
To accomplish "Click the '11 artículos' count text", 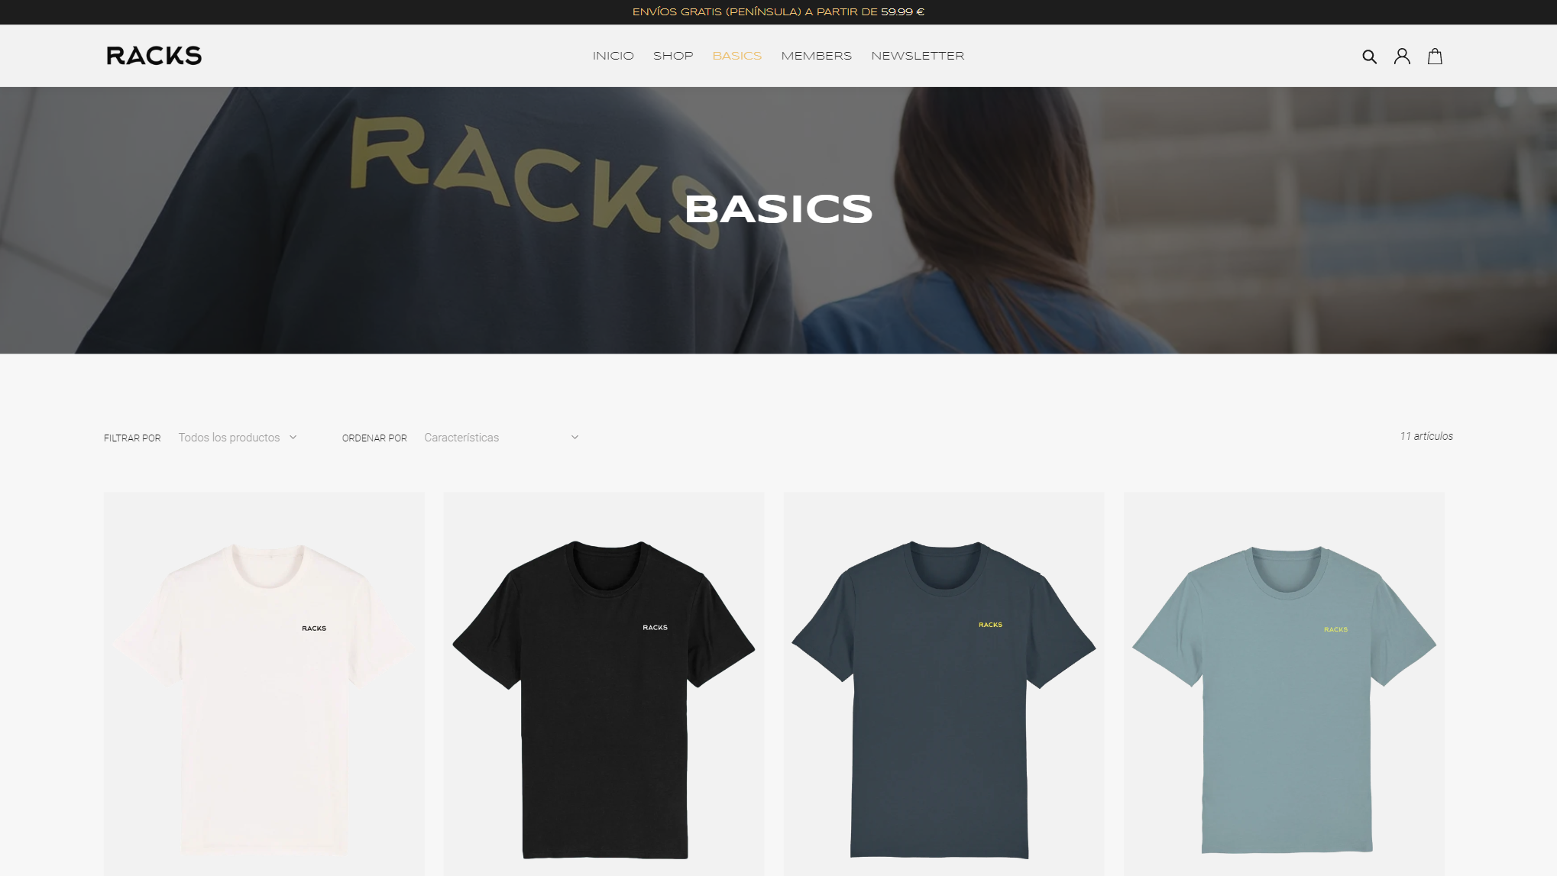I will tap(1426, 436).
